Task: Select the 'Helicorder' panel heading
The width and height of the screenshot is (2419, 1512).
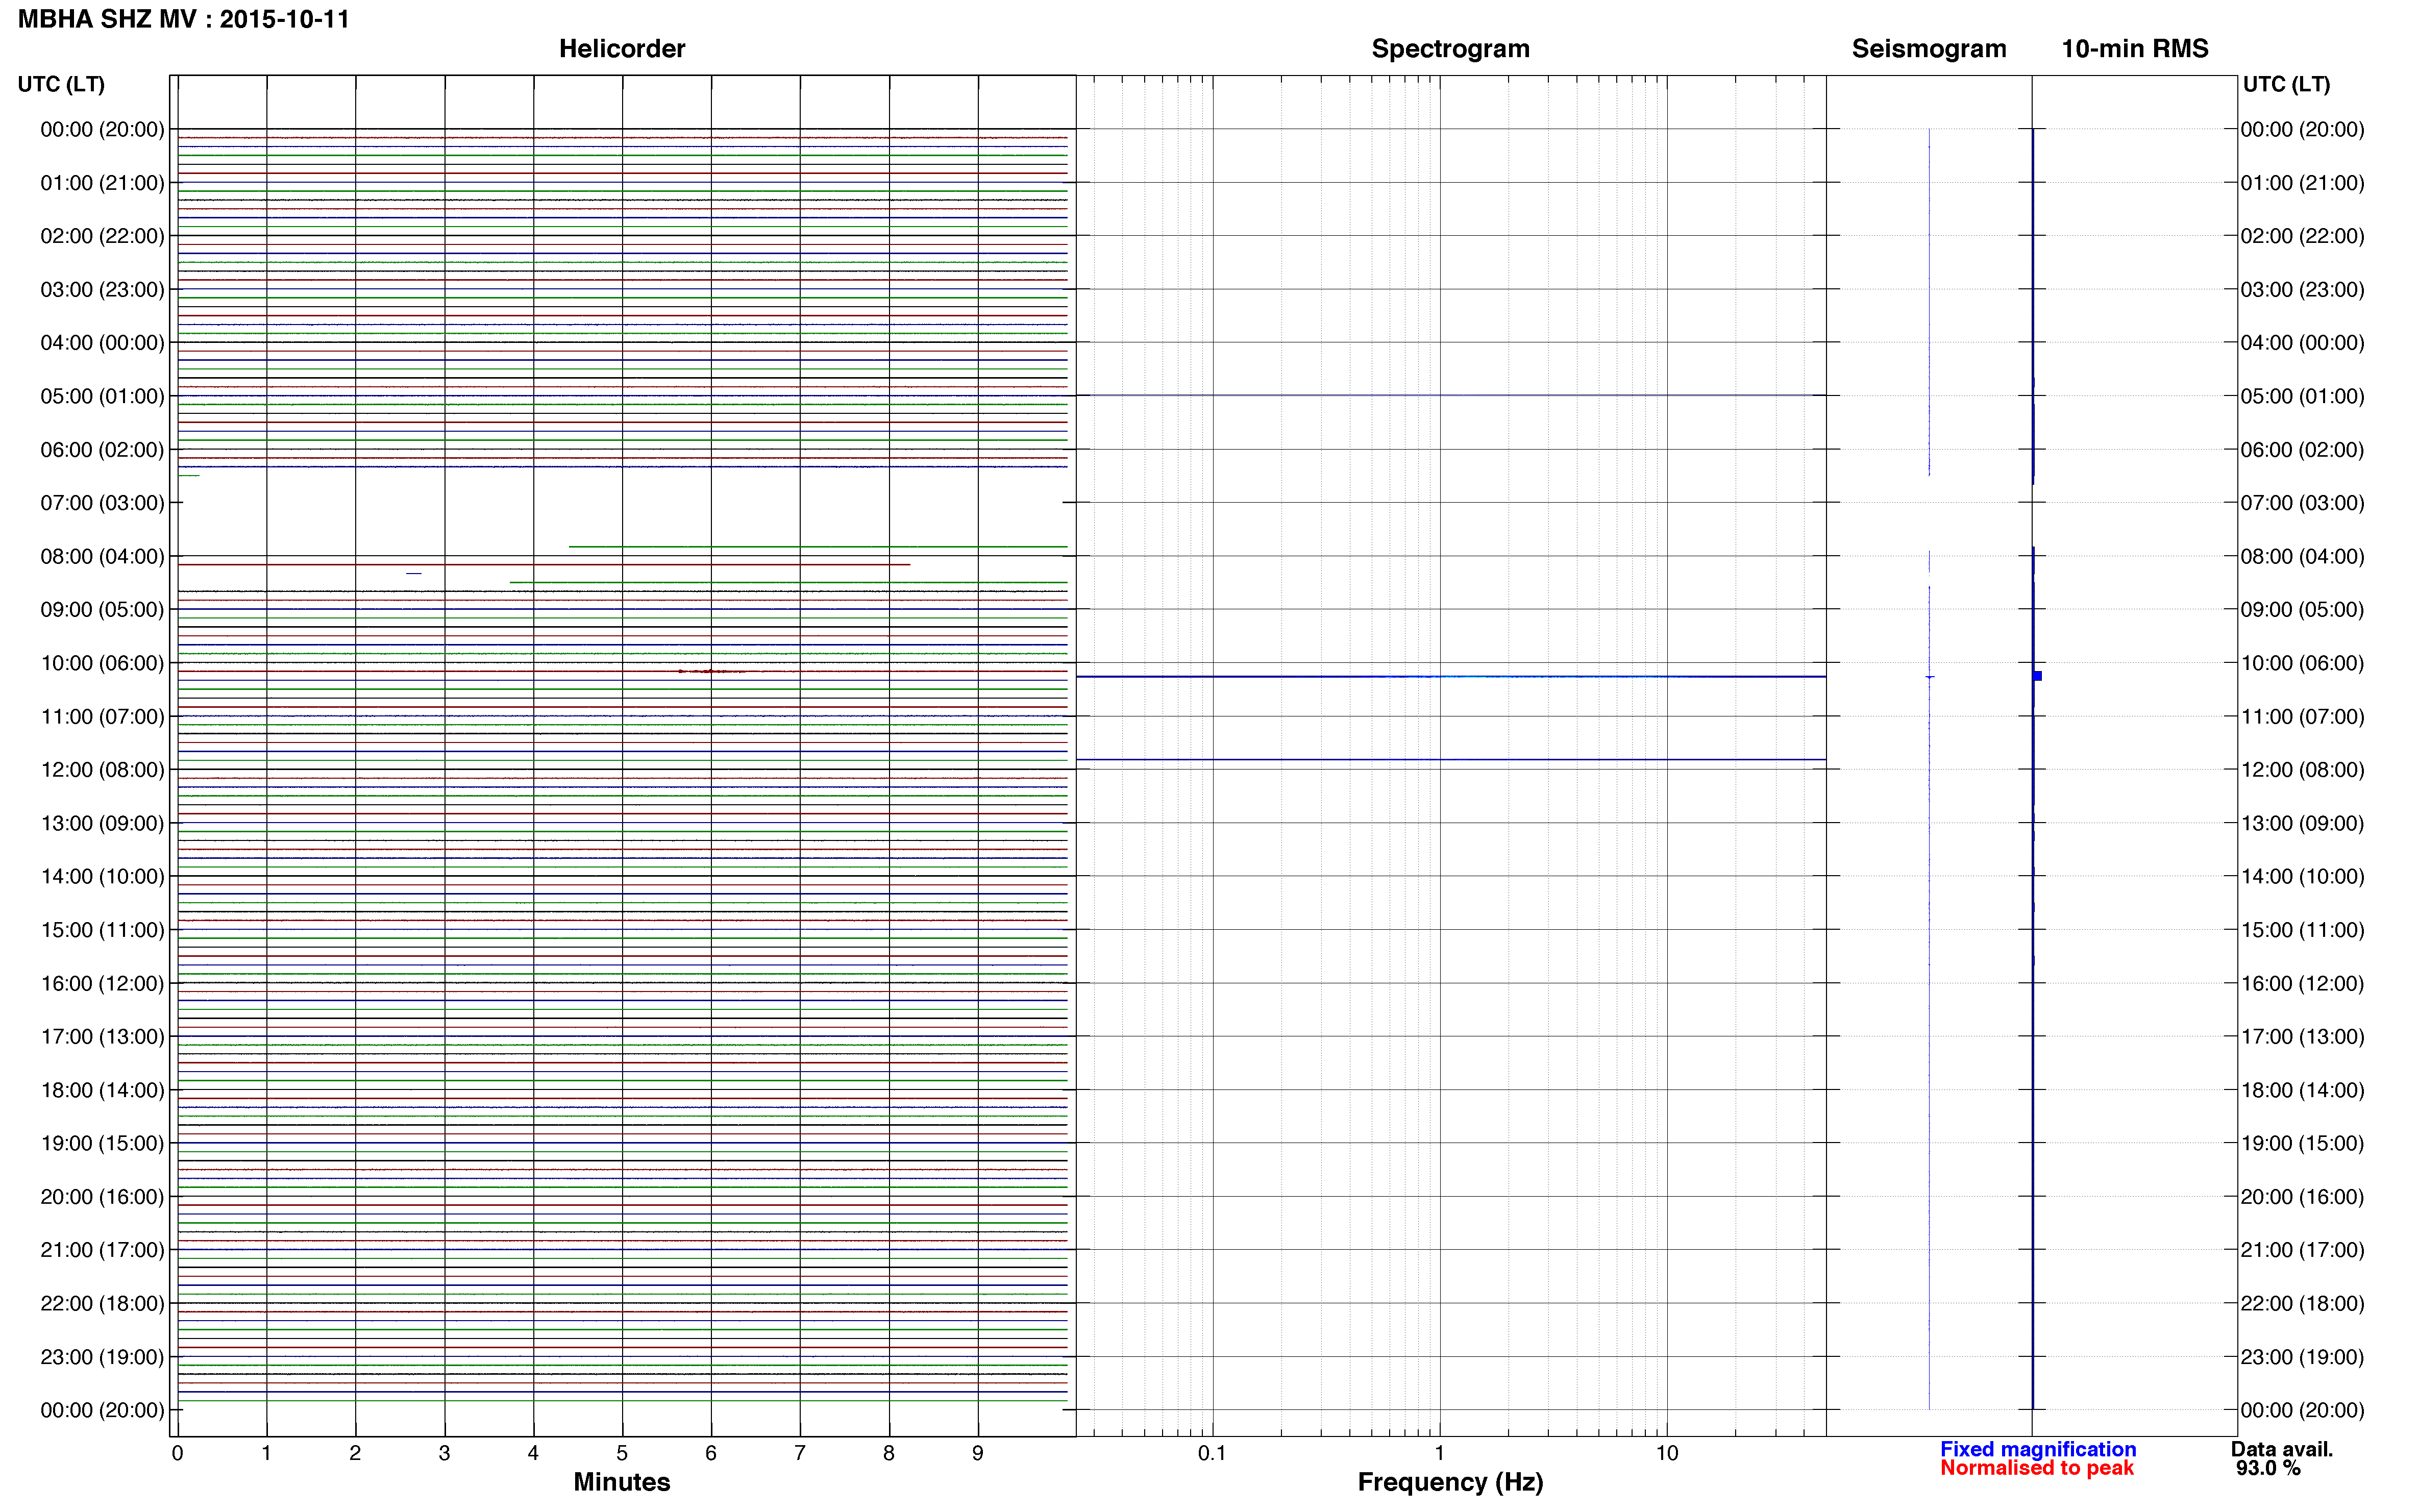Action: (x=622, y=49)
